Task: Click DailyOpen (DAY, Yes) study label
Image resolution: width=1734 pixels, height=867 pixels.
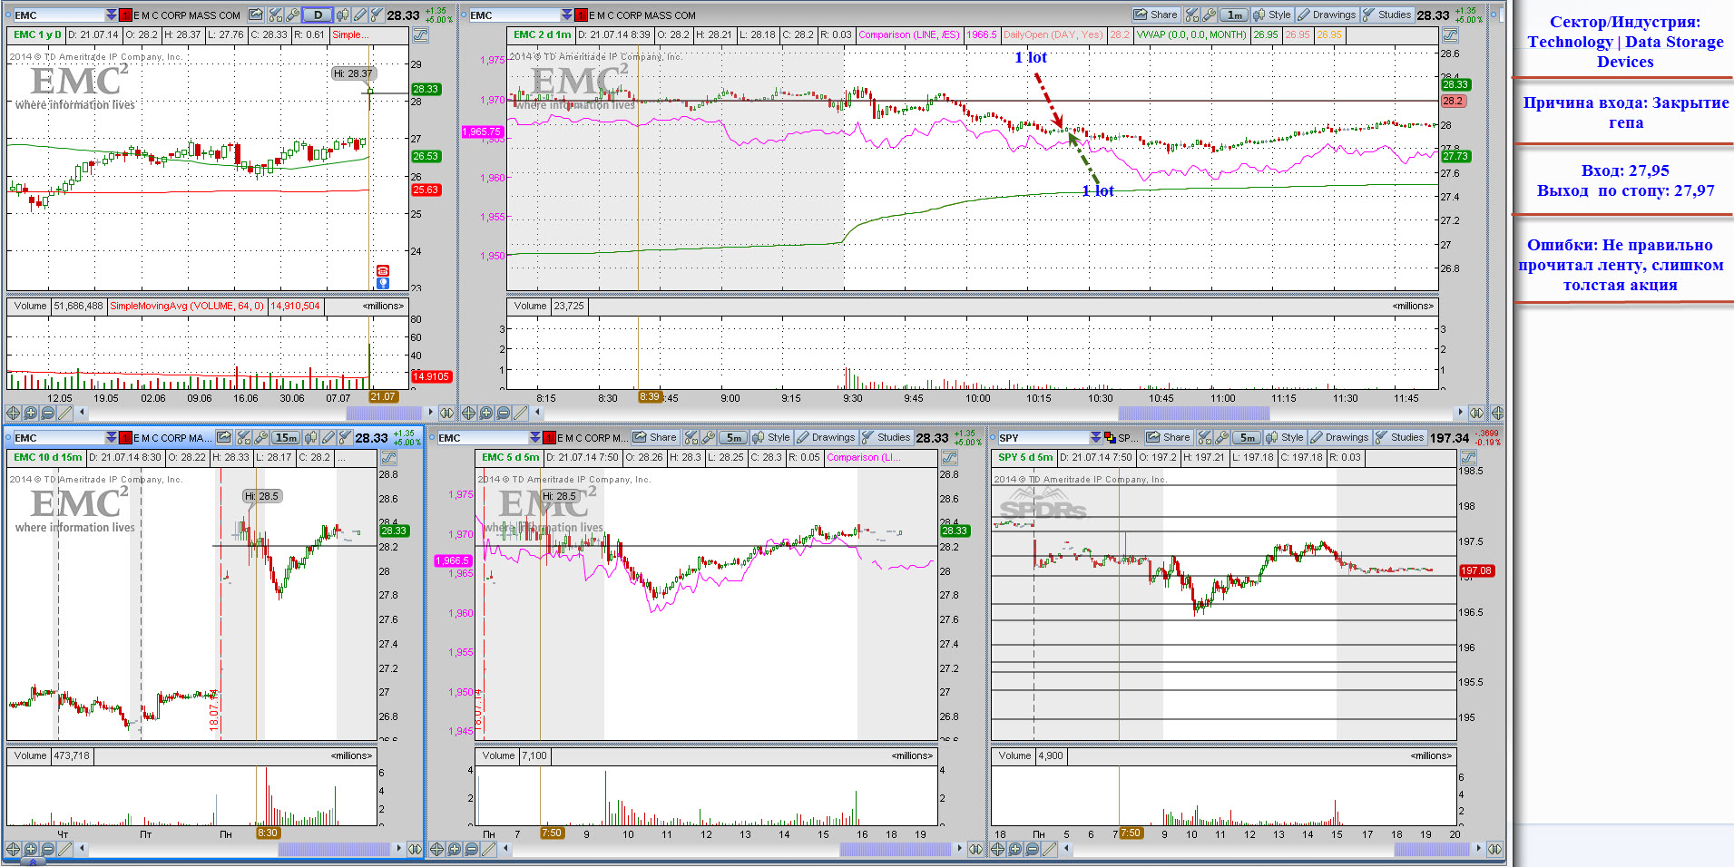Action: (x=1053, y=34)
